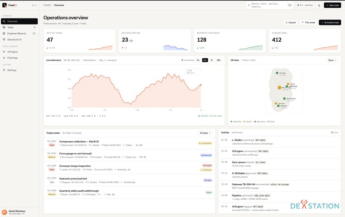Screen dimensions: 345x217
Task: Click the Birmingham site marker on map
Action: pyautogui.click(x=284, y=99)
